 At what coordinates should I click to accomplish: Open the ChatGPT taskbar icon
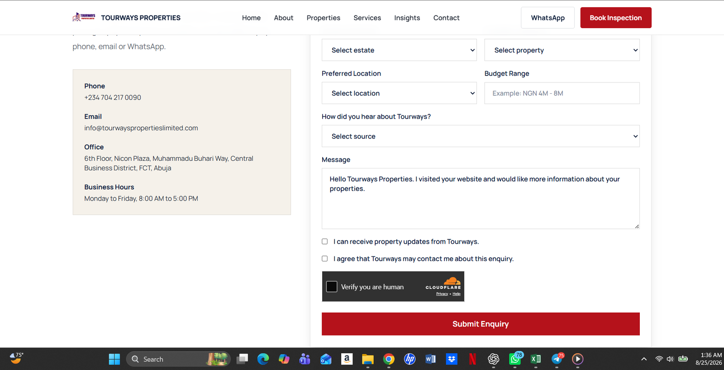[x=493, y=359]
